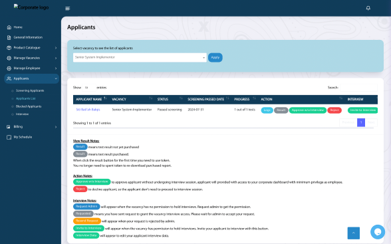Click the Manage Employee gear icon
Screen dimensions: 391x244
pos(9,68)
